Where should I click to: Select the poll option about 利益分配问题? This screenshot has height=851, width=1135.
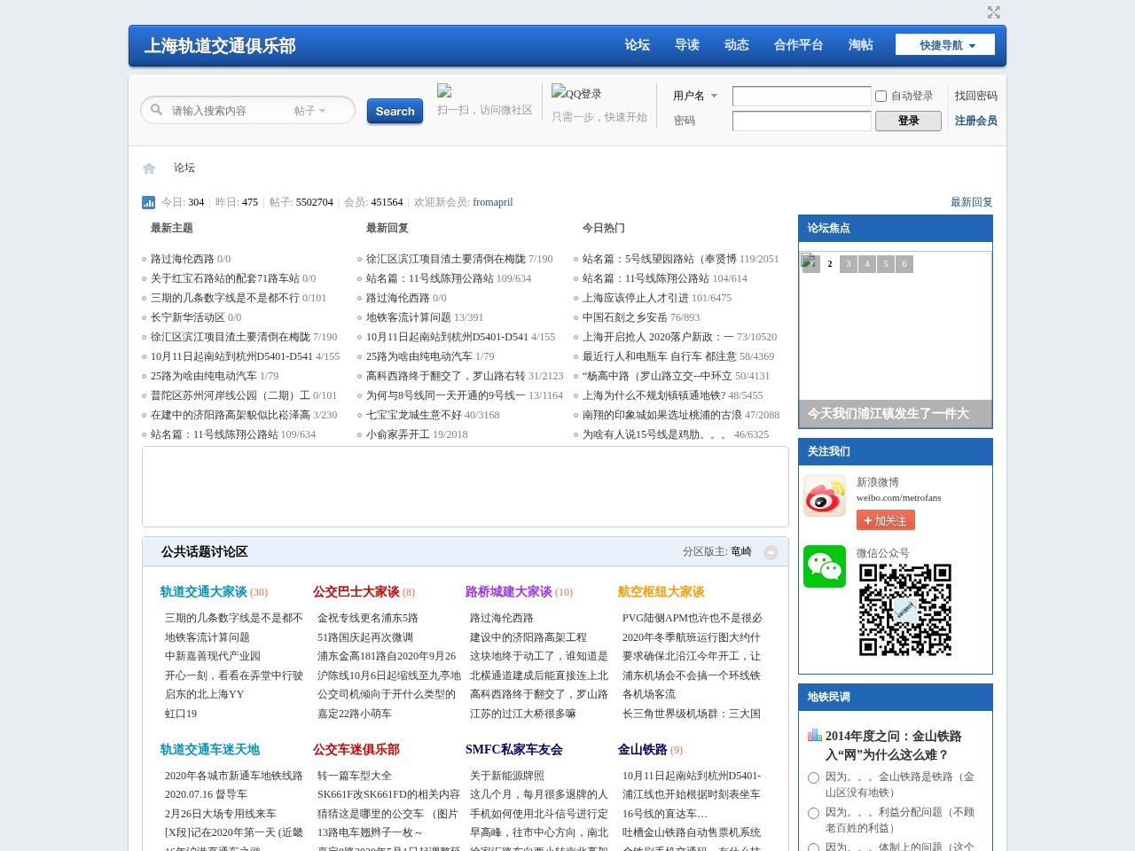tap(813, 812)
